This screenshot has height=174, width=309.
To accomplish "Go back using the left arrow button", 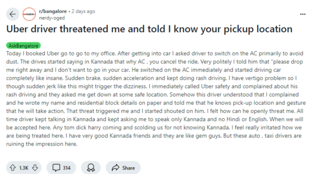I will tap(13, 14).
